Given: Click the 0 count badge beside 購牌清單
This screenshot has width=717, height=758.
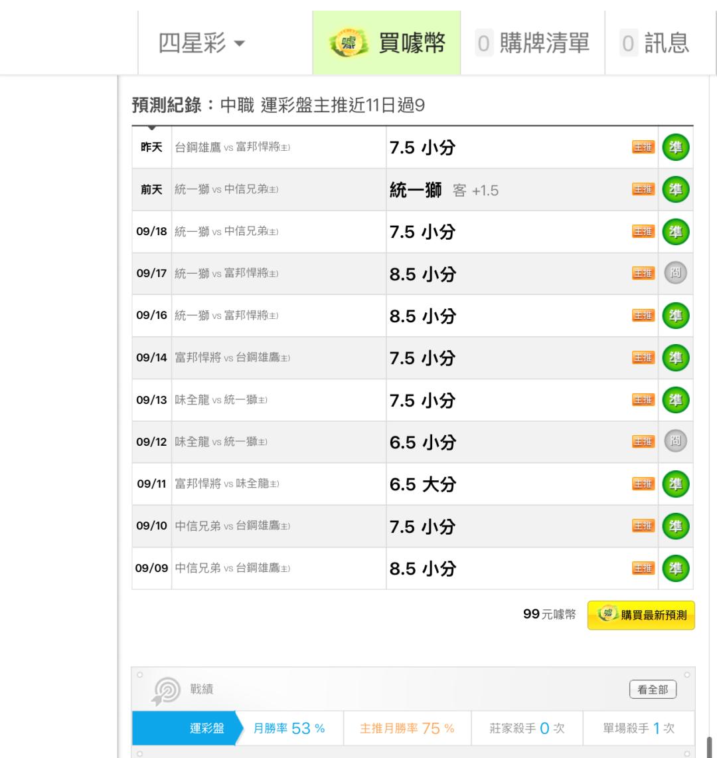Looking at the screenshot, I should tap(483, 43).
